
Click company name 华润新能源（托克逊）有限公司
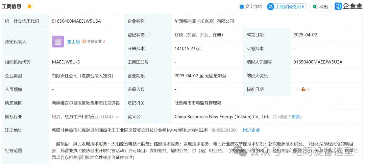[204, 21]
